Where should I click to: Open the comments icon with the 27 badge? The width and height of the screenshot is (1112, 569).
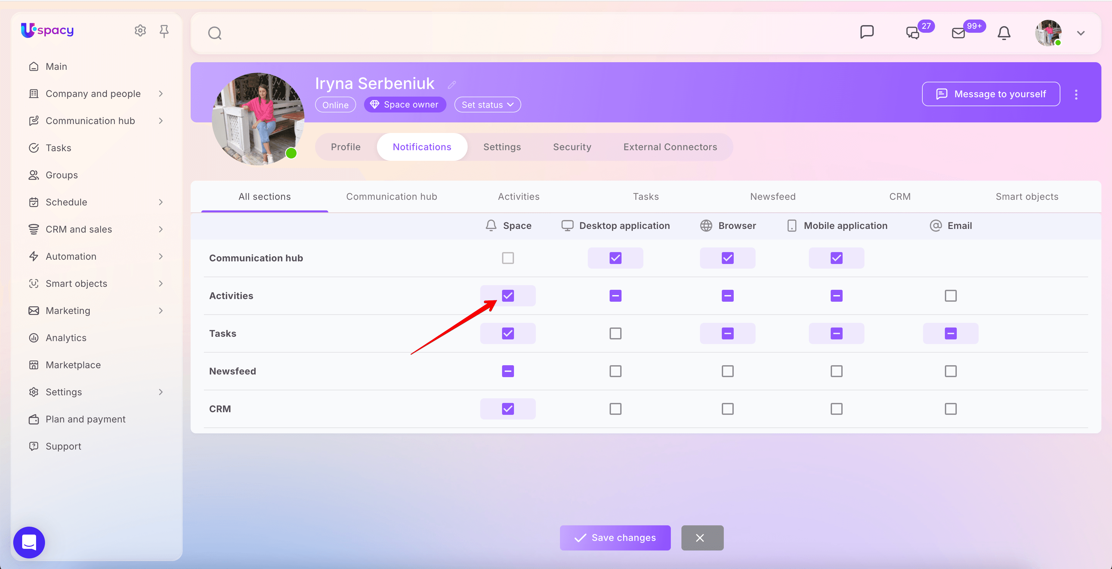click(912, 33)
